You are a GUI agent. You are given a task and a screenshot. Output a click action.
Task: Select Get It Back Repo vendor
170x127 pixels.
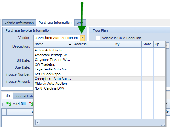(x=99, y=74)
